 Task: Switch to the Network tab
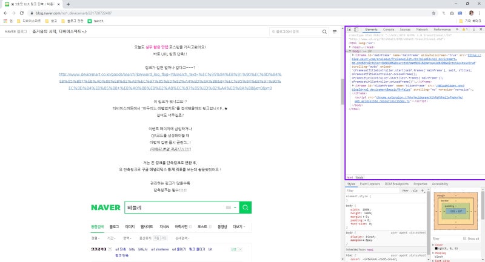coord(421,29)
